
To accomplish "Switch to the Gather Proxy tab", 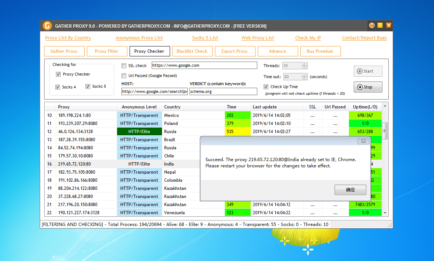I will [x=64, y=51].
